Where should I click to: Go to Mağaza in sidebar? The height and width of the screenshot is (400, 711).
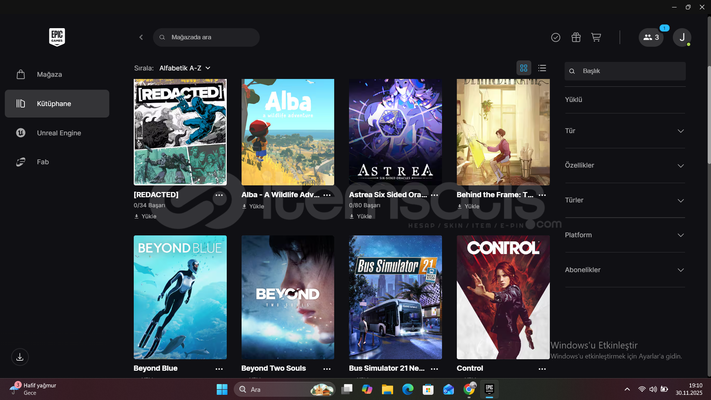click(x=49, y=75)
